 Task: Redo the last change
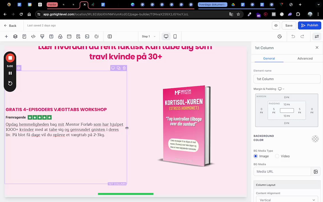(302, 36)
